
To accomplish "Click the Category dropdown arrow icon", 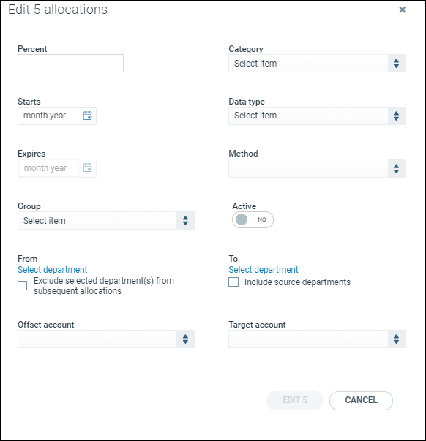I will click(396, 64).
